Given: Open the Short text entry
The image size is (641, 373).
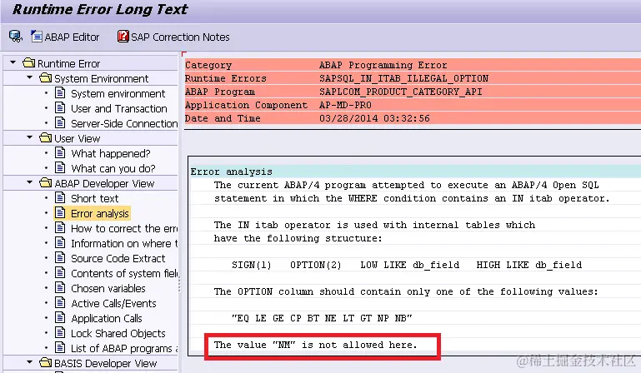Looking at the screenshot, I should pyautogui.click(x=94, y=198).
